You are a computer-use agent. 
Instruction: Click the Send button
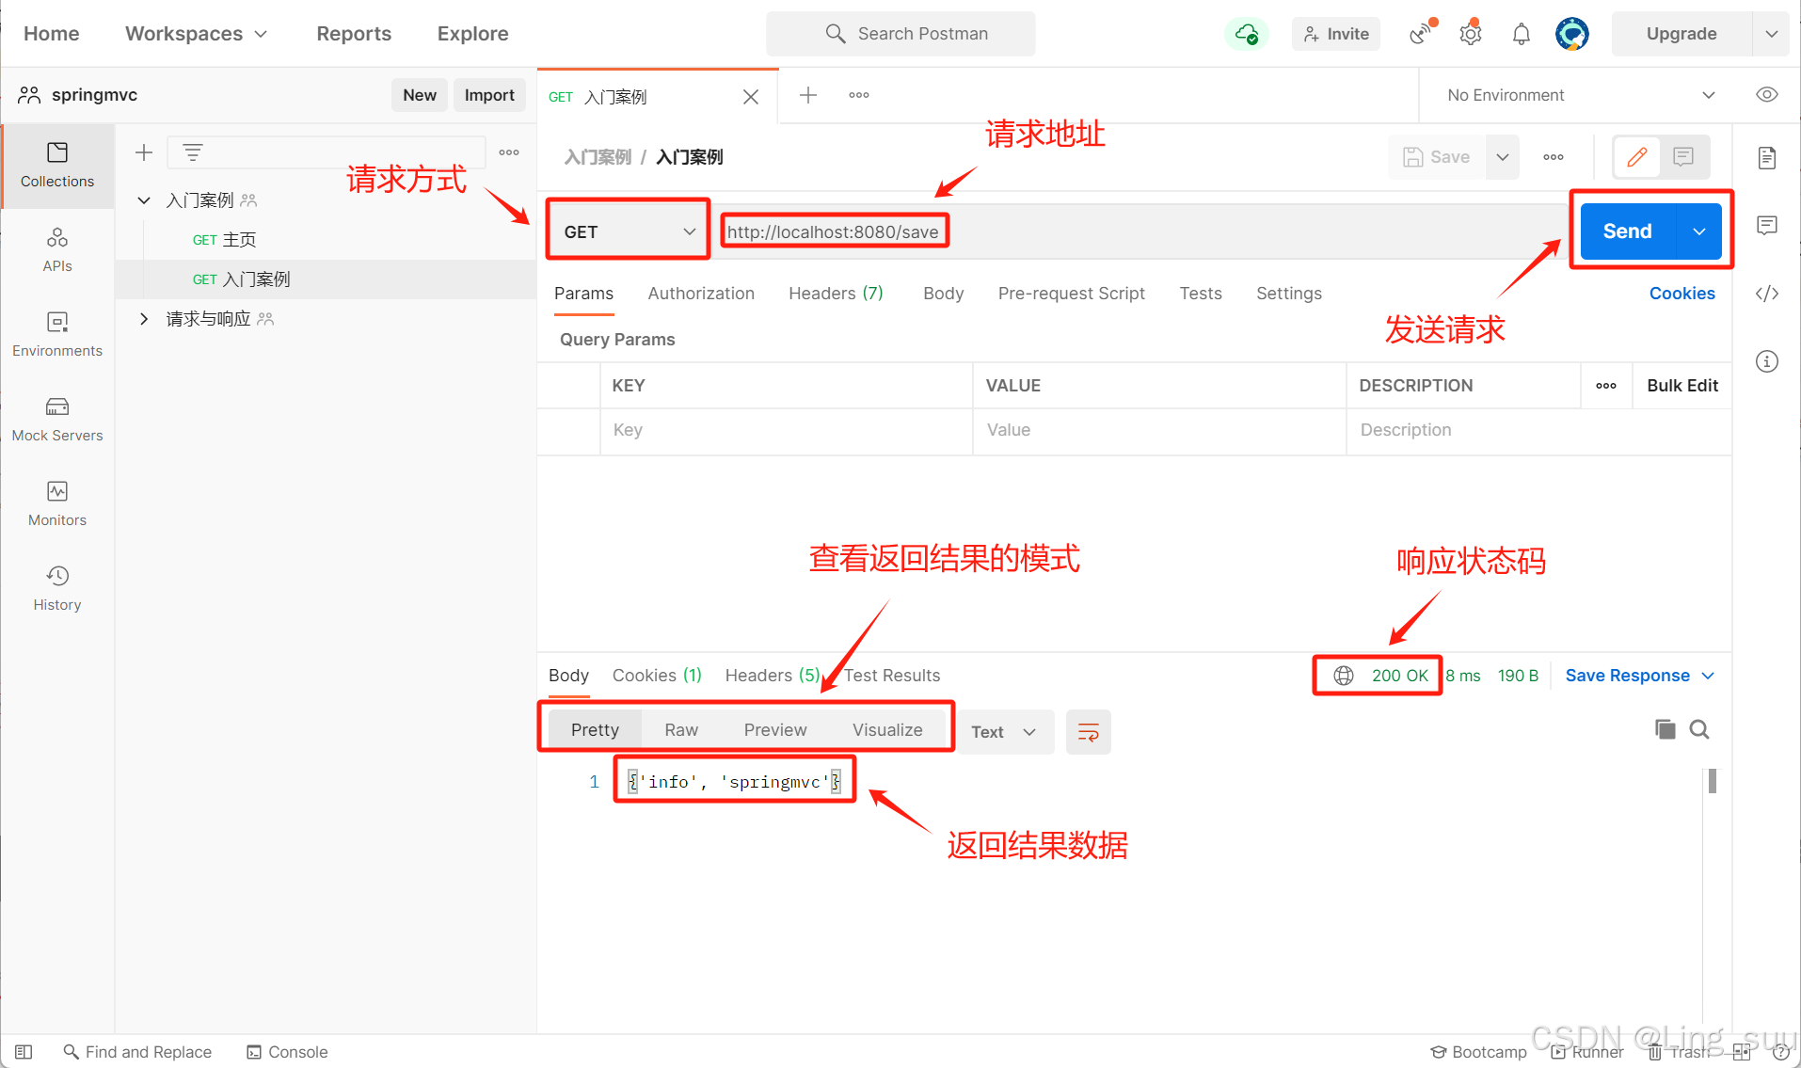coord(1628,231)
